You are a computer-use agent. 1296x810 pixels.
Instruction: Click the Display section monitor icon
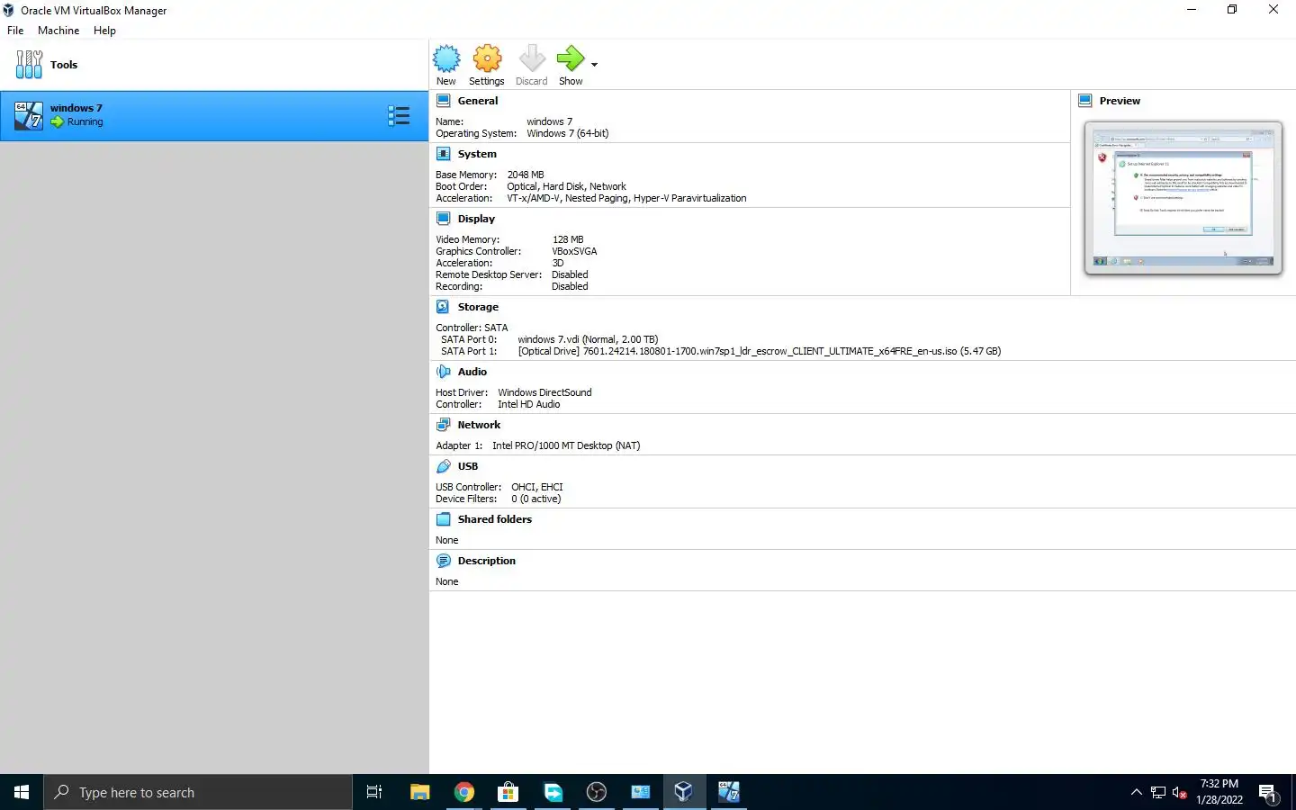pyautogui.click(x=444, y=219)
